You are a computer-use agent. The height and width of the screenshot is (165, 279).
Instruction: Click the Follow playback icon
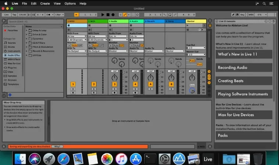click(x=76, y=15)
